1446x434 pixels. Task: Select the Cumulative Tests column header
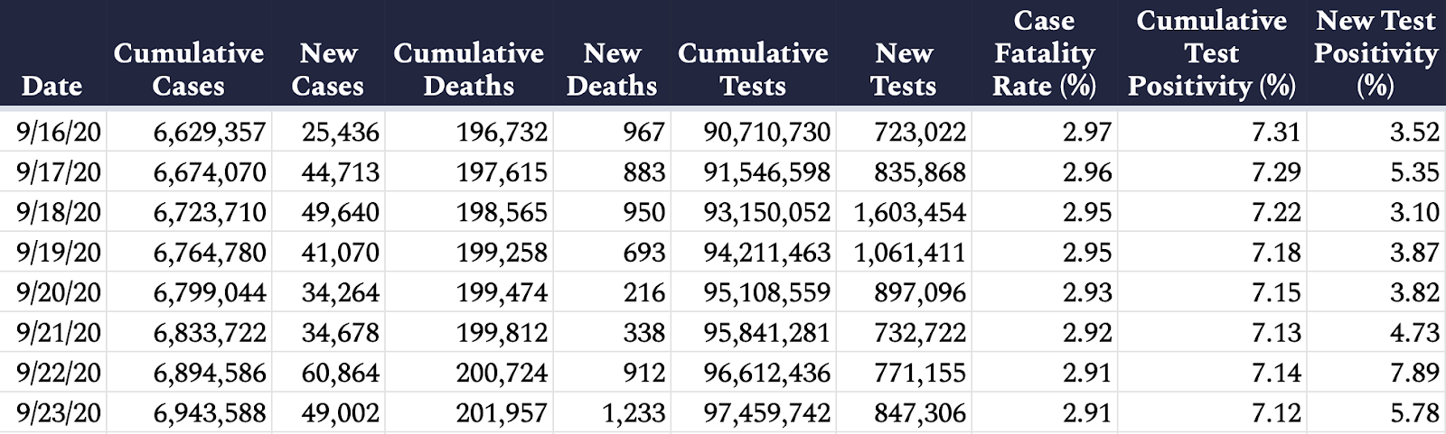click(753, 69)
